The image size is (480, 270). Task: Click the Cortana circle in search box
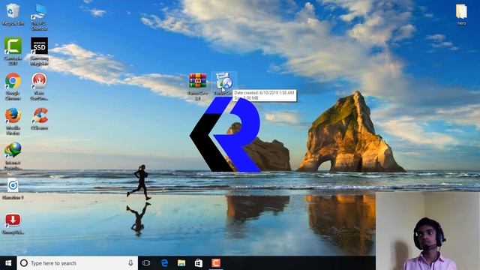[x=24, y=263]
